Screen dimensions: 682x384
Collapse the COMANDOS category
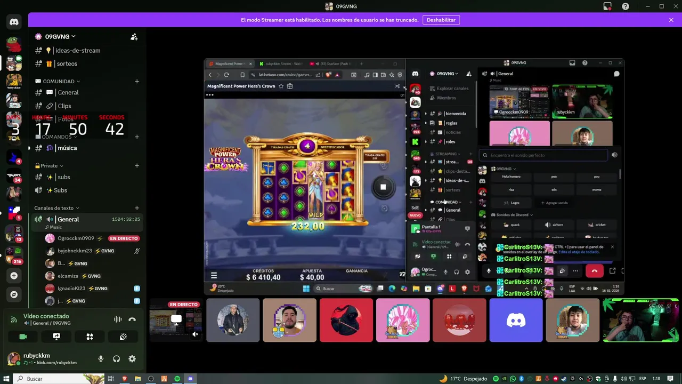point(59,137)
